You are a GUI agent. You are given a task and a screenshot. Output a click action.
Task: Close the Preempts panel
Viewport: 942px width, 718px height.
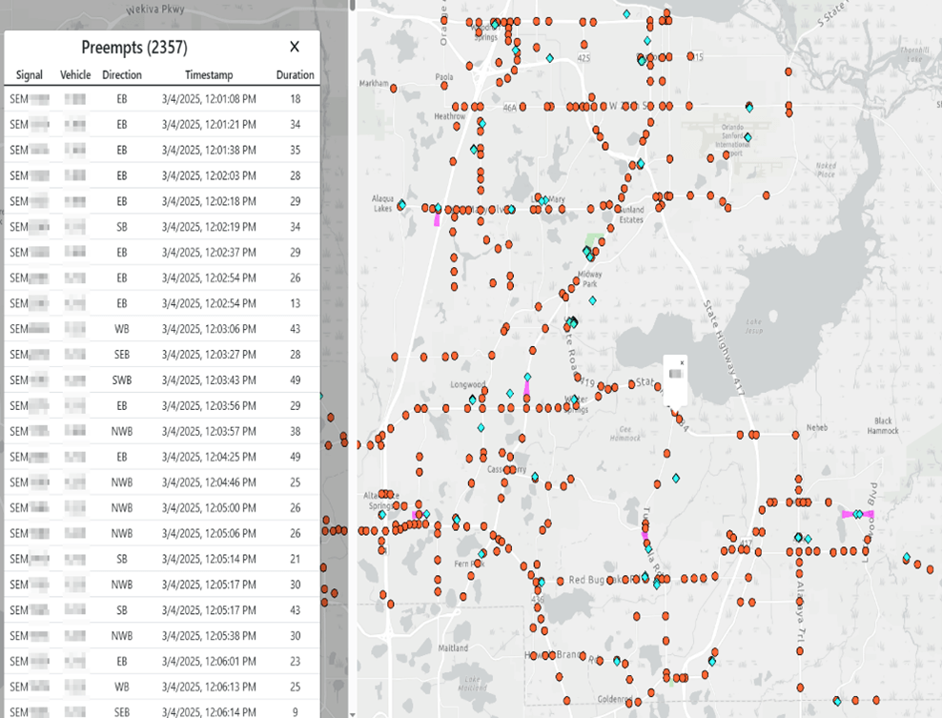[x=295, y=47]
